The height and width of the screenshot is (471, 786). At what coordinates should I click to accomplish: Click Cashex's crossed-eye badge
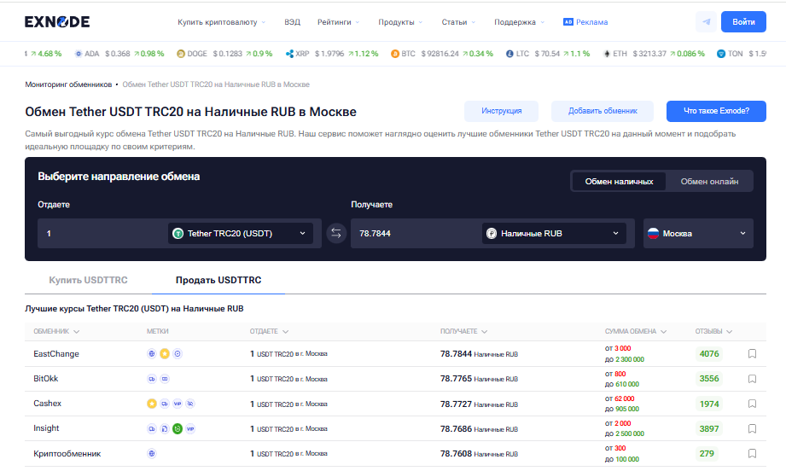[190, 404]
